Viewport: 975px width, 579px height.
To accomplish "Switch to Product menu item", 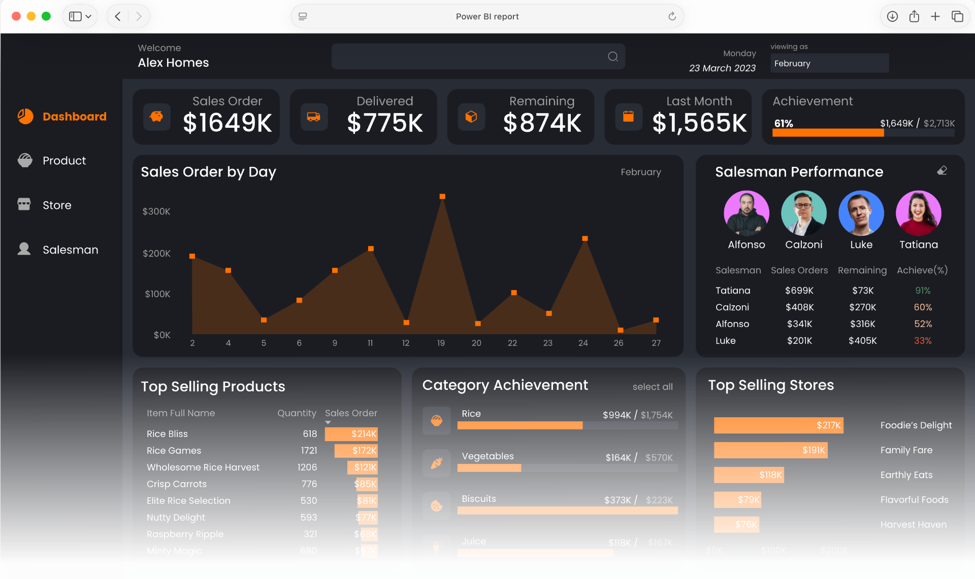I will coord(64,161).
